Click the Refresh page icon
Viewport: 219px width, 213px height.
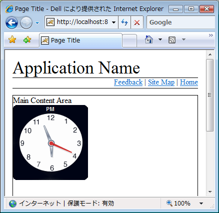[x=124, y=22]
